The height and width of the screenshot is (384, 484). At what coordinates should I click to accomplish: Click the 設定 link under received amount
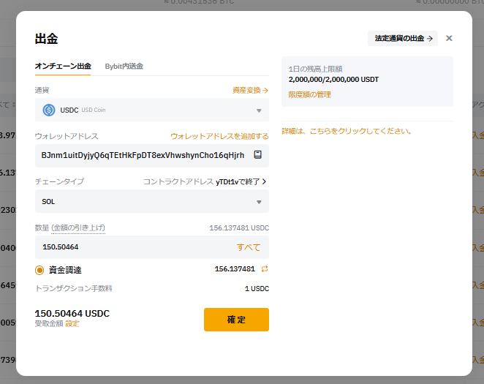72,323
